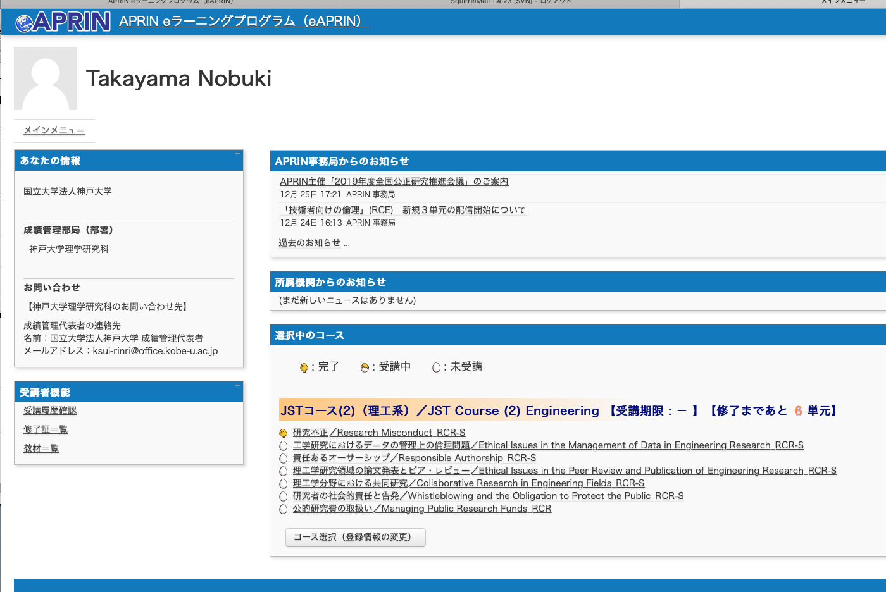Collapse the あなたの情報 panel

[x=238, y=154]
